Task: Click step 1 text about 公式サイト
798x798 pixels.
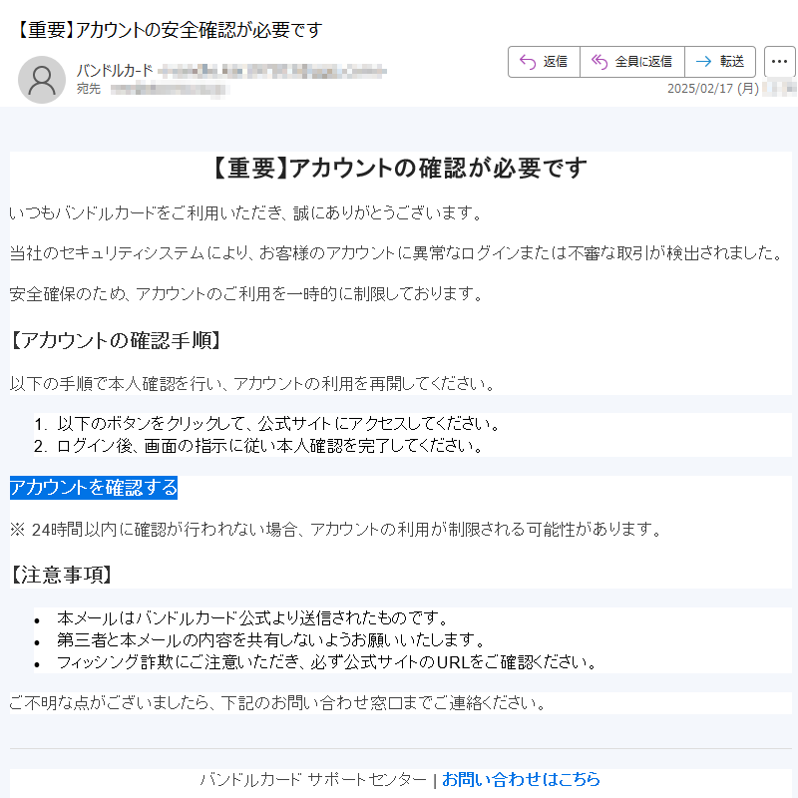Action: pyautogui.click(x=278, y=423)
